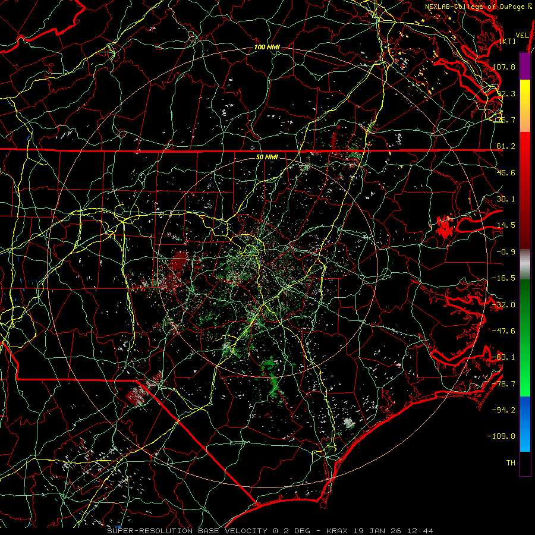This screenshot has width=535, height=535.
Task: Pick the gray segment of velocity color bar
Action: (x=525, y=265)
